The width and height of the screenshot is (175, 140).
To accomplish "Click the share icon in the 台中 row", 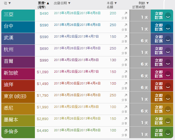I will tap(126, 25).
